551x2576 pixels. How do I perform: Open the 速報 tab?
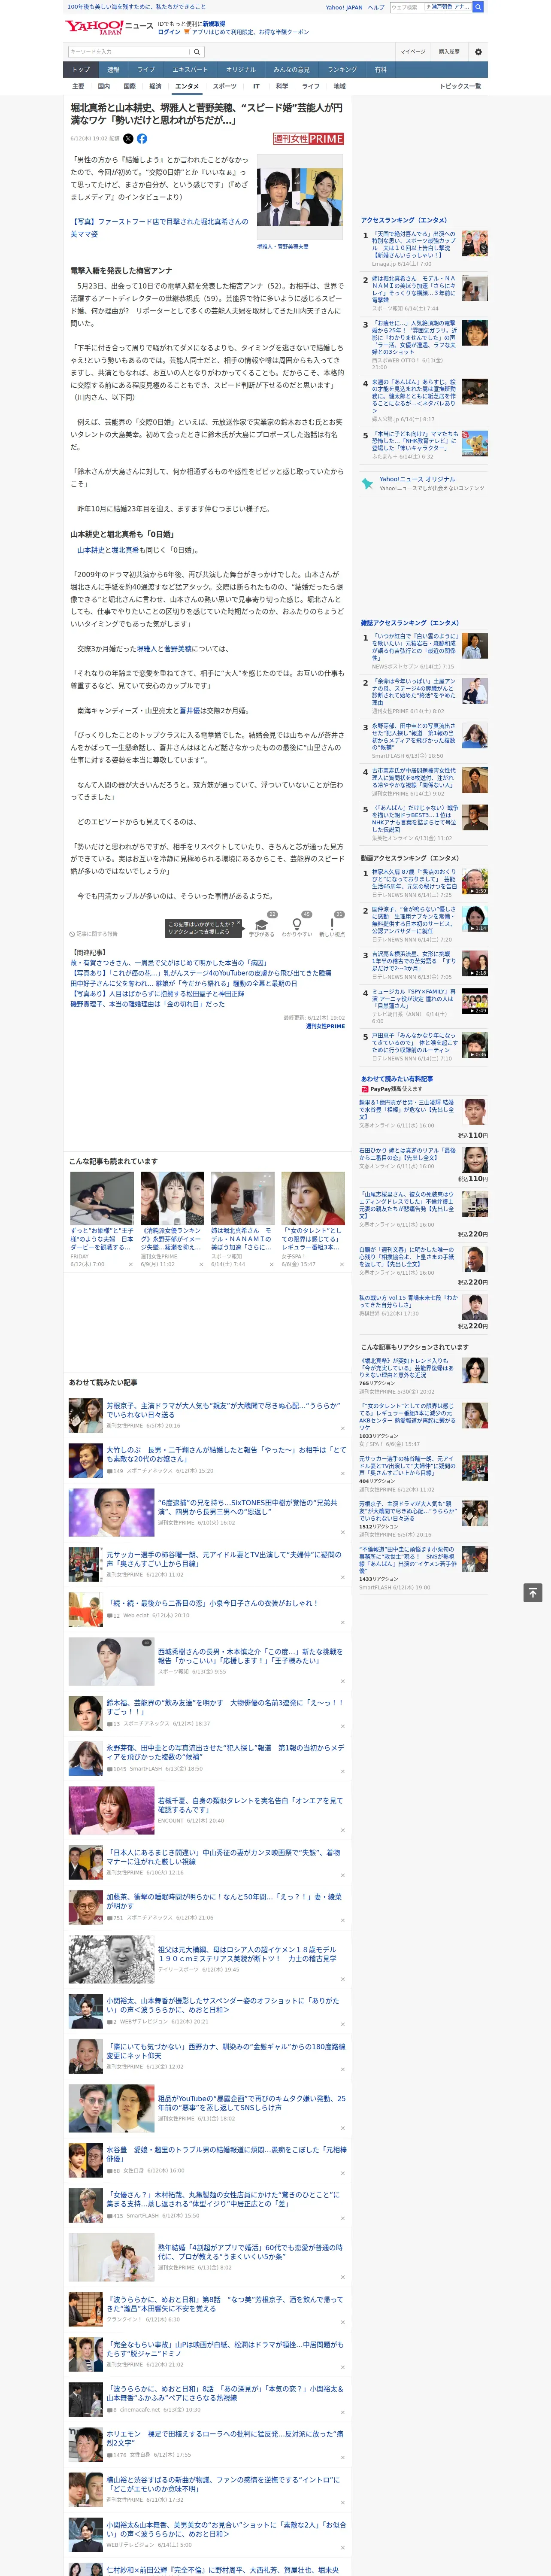tap(113, 70)
